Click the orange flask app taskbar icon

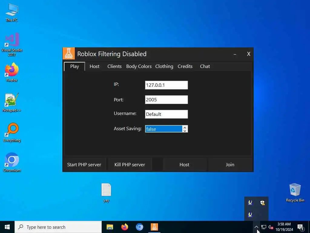(154, 227)
